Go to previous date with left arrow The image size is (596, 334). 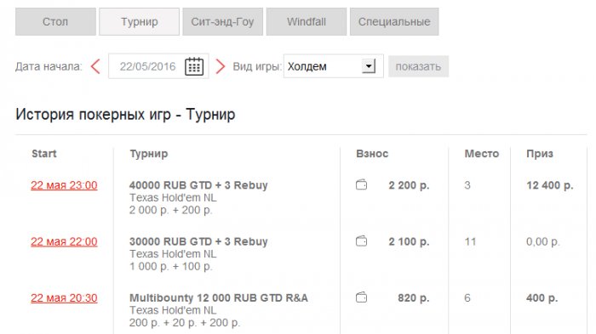pyautogui.click(x=95, y=66)
